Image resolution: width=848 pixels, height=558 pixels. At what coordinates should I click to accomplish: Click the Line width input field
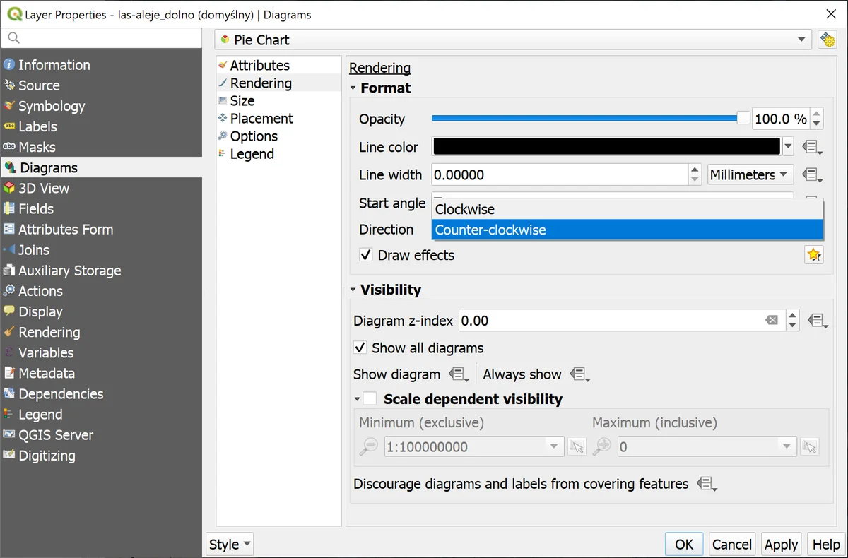pos(558,174)
